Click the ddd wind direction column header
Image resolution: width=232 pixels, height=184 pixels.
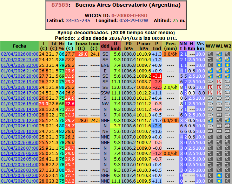(x=105, y=46)
